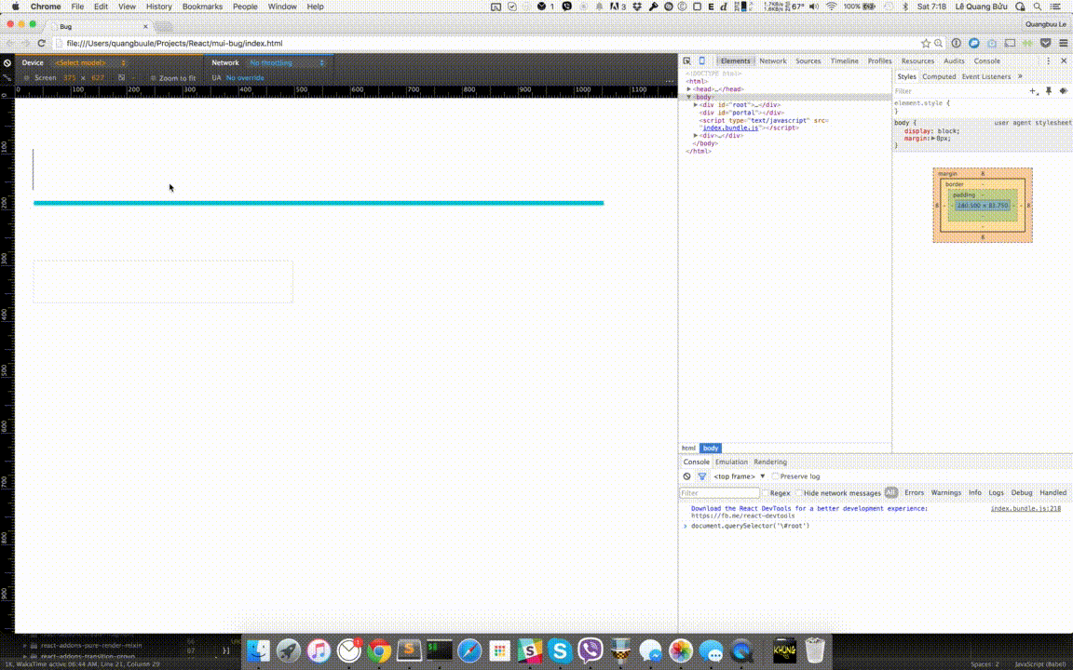Open Finder from the Dock
Image resolution: width=1073 pixels, height=670 pixels.
click(x=258, y=650)
